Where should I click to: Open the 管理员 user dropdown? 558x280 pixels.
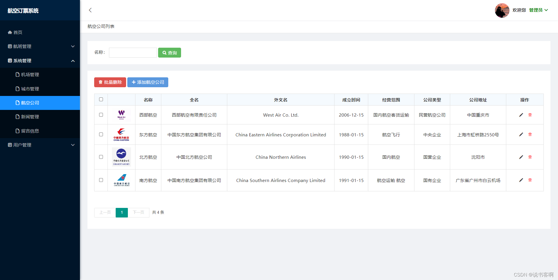[538, 10]
